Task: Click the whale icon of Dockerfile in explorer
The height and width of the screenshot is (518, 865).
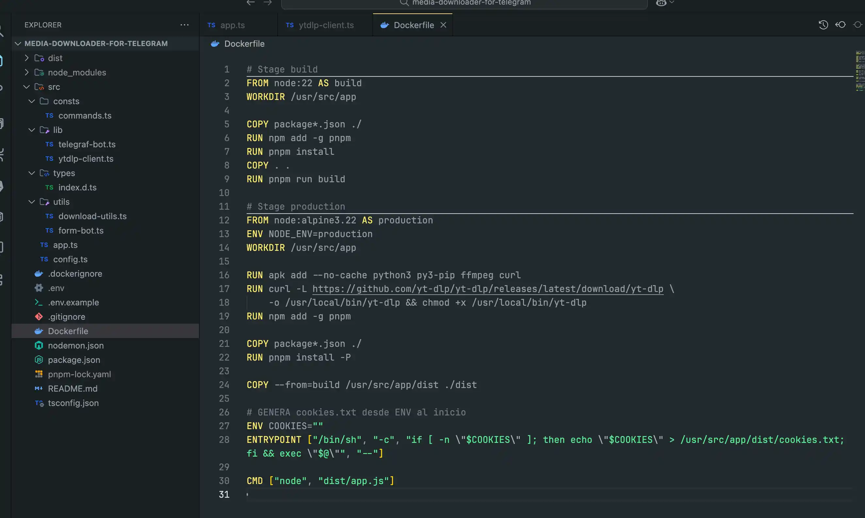Action: (39, 331)
